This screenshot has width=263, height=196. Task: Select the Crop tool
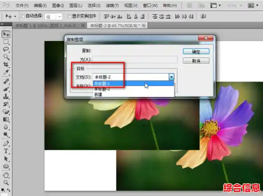click(x=6, y=64)
